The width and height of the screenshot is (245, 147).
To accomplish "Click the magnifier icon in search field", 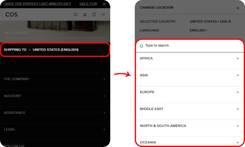I will point(141,46).
